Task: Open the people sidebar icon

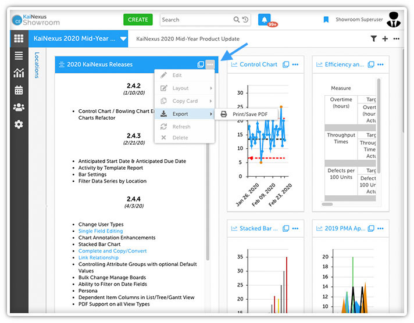Action: 19,107
